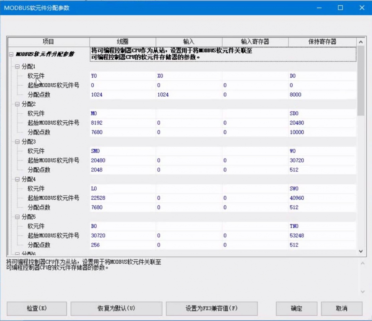Collapse the 分配1 tree node
This screenshot has height=321, width=372.
(x=17, y=66)
